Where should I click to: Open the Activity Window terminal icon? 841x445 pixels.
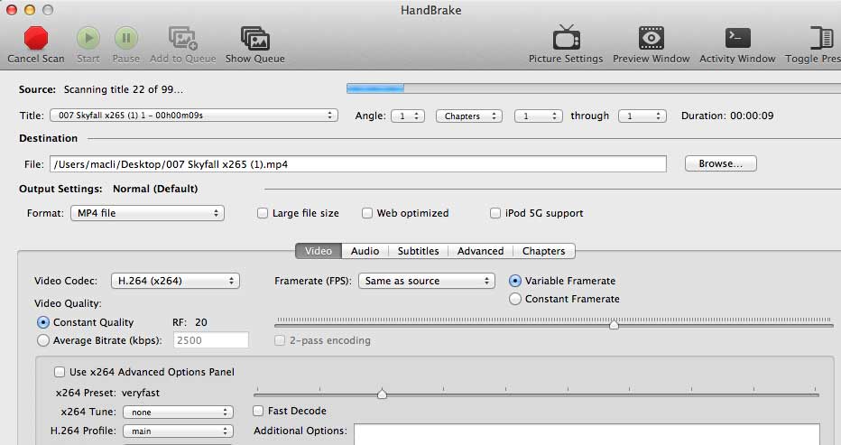[737, 38]
